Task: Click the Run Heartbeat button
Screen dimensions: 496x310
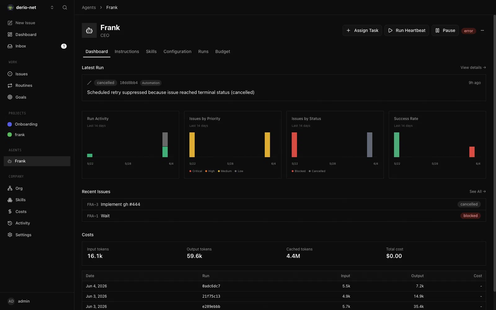Action: (406, 30)
